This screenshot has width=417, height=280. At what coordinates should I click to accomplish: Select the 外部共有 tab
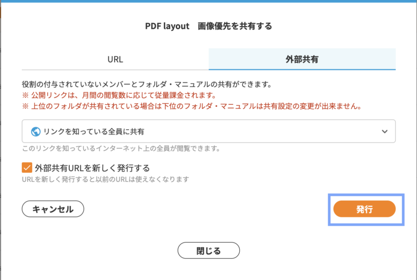[x=302, y=59]
